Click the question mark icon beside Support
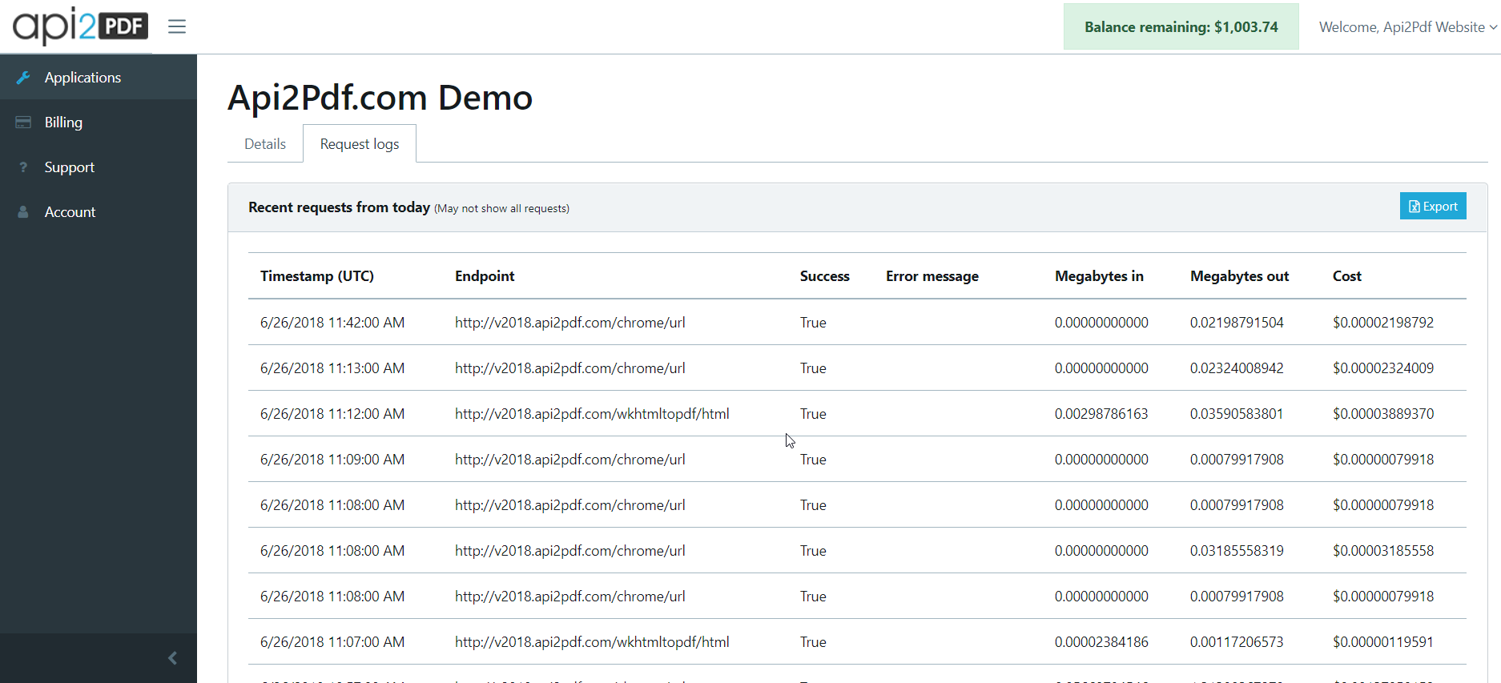The image size is (1501, 683). click(x=23, y=167)
